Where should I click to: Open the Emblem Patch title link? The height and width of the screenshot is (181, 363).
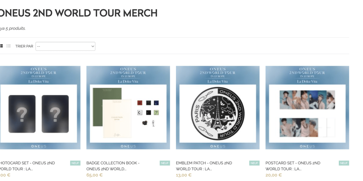[x=204, y=166]
